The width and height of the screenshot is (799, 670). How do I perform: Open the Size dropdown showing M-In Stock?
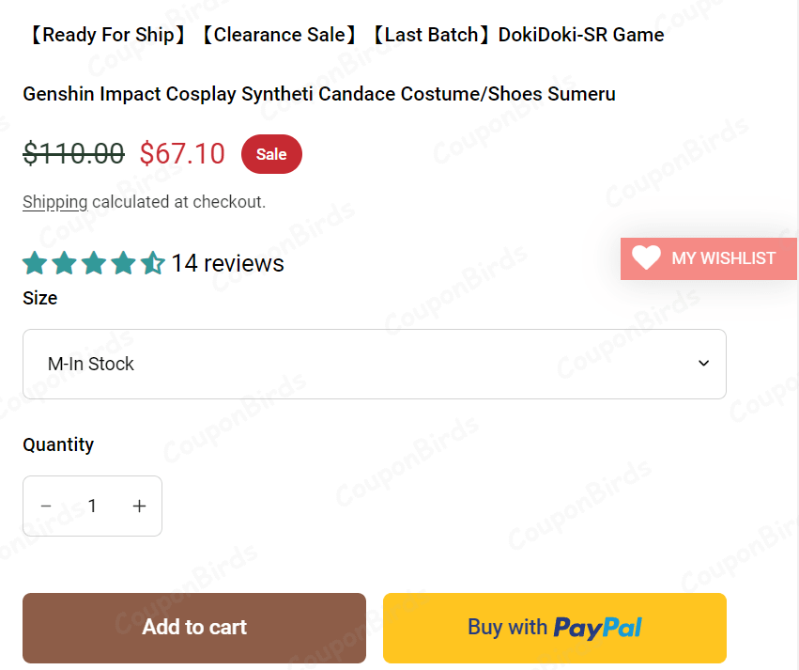tap(375, 364)
